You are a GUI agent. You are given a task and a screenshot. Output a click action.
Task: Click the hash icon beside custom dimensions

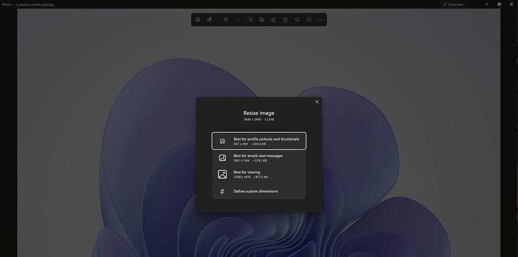click(222, 191)
